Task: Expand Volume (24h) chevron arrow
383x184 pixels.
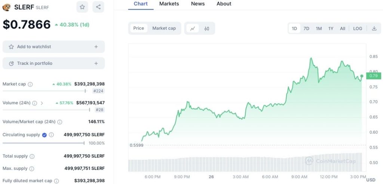Action: (42, 103)
